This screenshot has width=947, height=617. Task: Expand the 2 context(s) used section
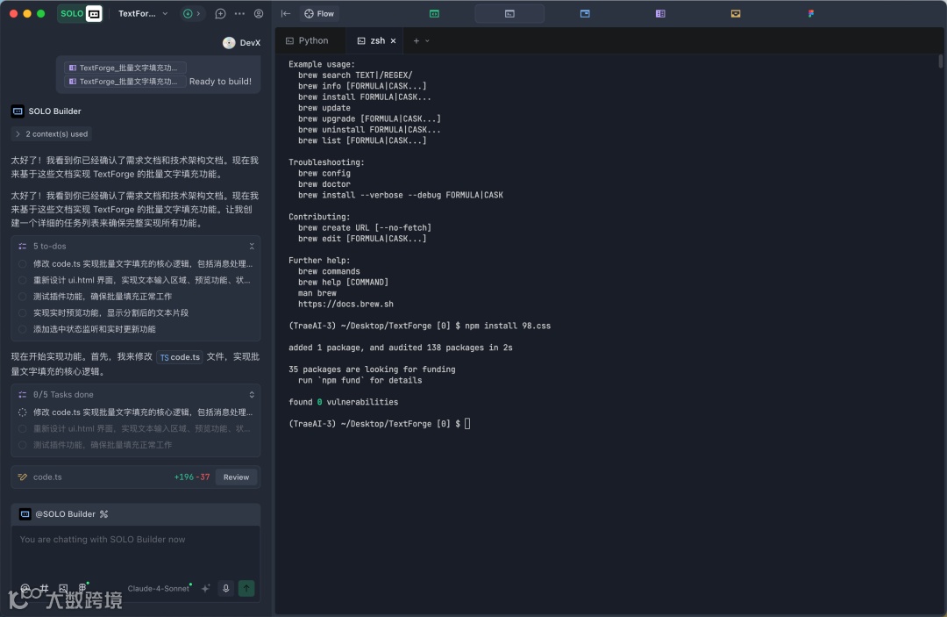click(52, 133)
